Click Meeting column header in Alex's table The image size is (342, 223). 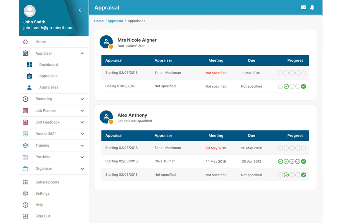pyautogui.click(x=216, y=136)
